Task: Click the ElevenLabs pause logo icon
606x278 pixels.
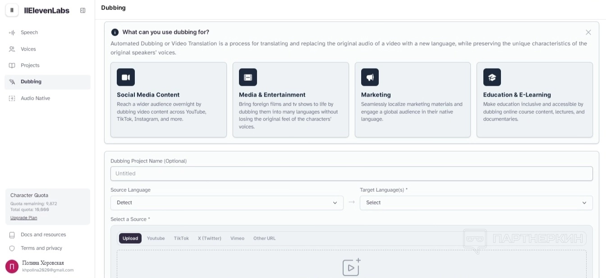Action: click(12, 10)
